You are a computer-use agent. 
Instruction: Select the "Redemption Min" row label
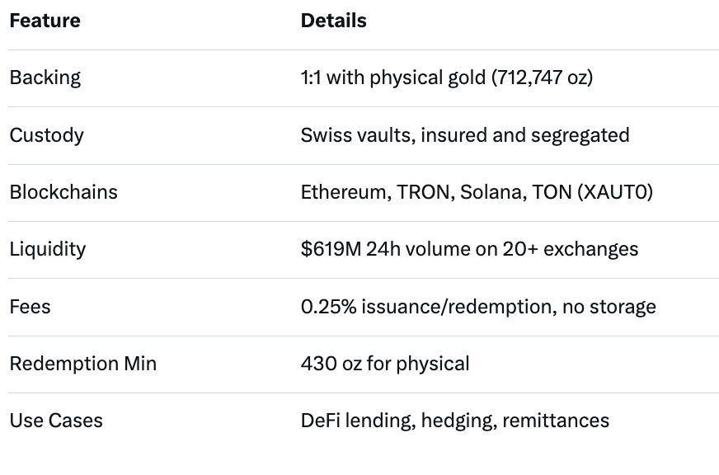pos(82,364)
